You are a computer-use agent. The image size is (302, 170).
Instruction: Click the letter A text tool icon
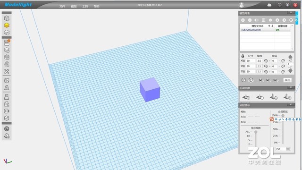[7, 88]
